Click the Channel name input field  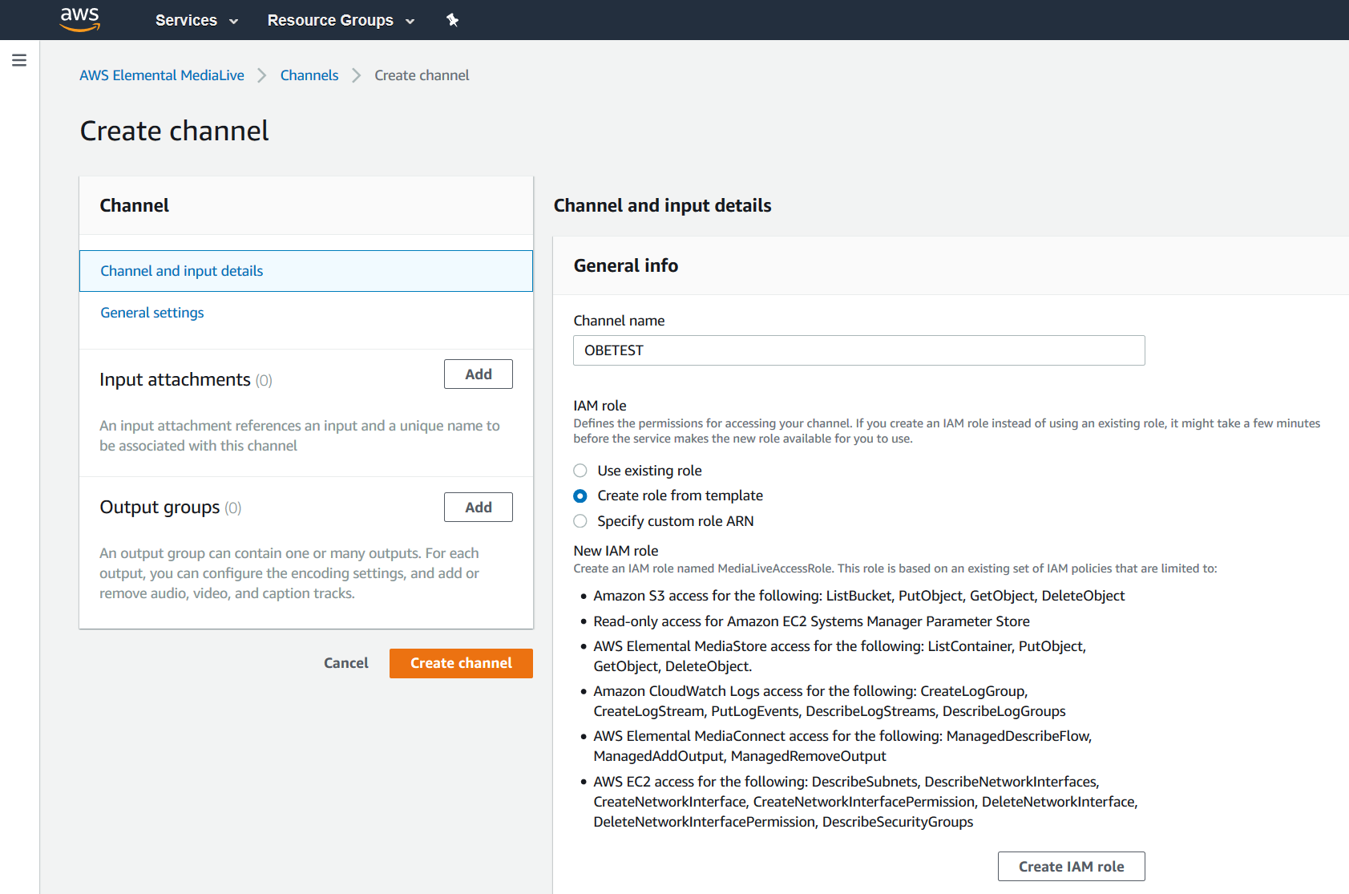click(859, 350)
